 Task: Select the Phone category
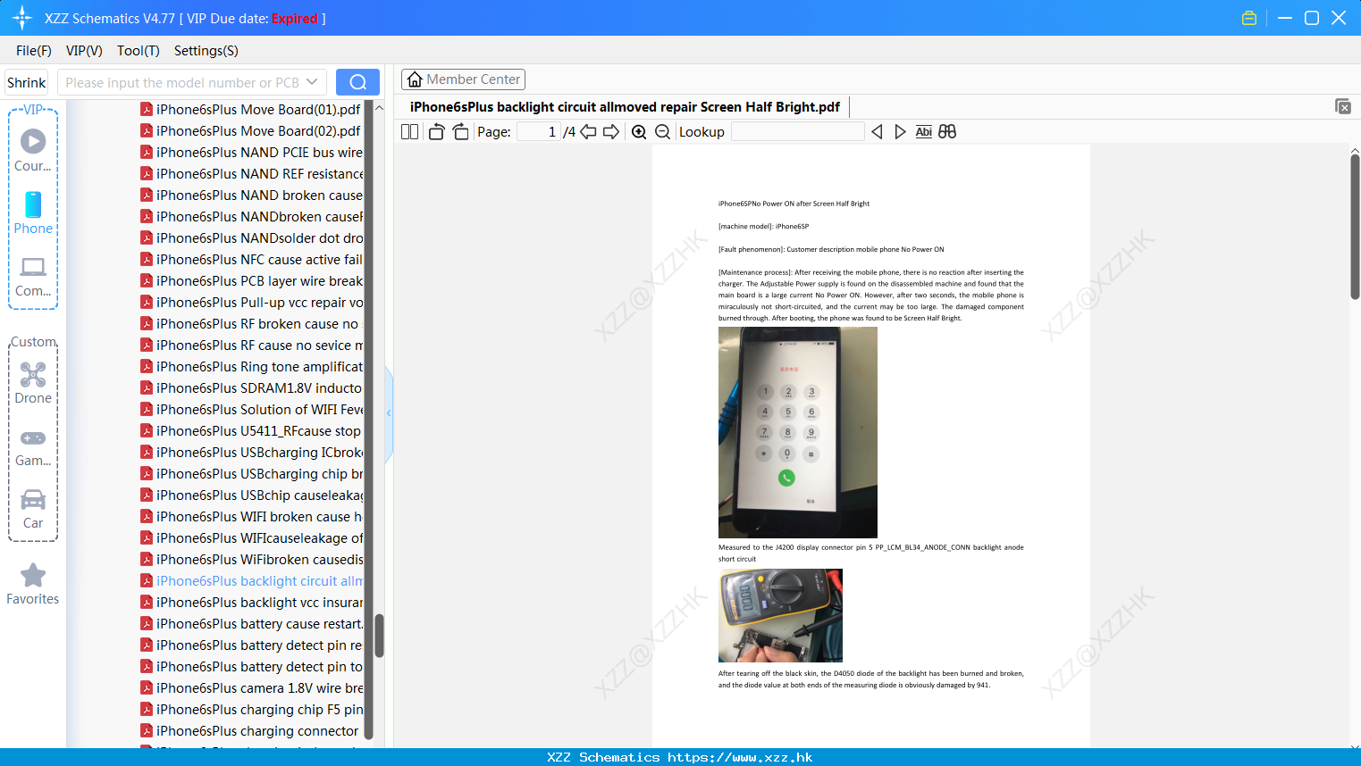33,213
